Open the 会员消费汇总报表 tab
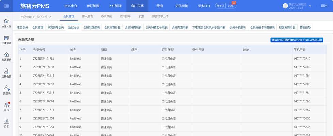 click(x=156, y=27)
